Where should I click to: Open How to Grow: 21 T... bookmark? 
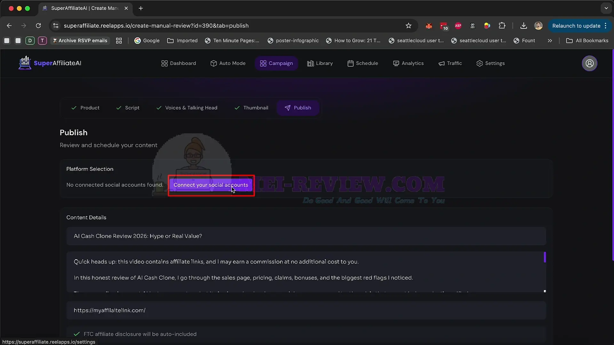click(x=353, y=41)
